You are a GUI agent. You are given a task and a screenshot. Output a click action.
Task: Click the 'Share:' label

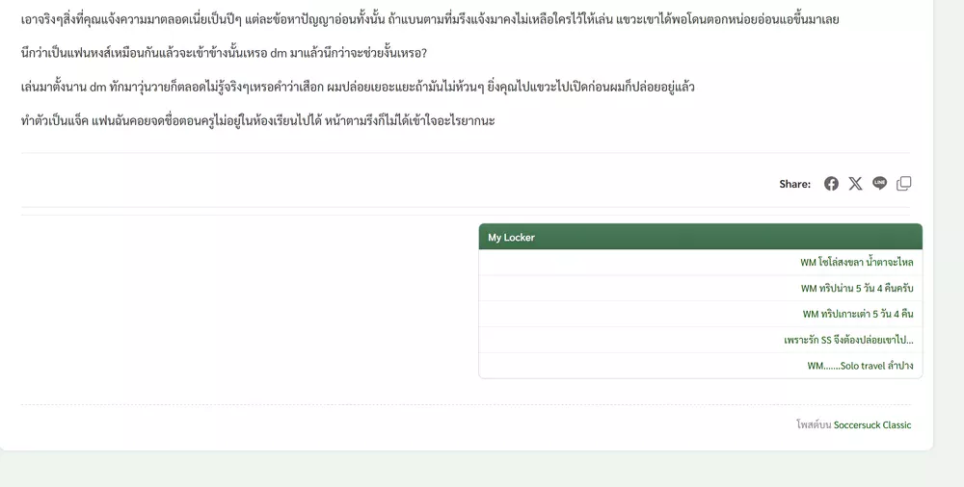click(x=794, y=184)
